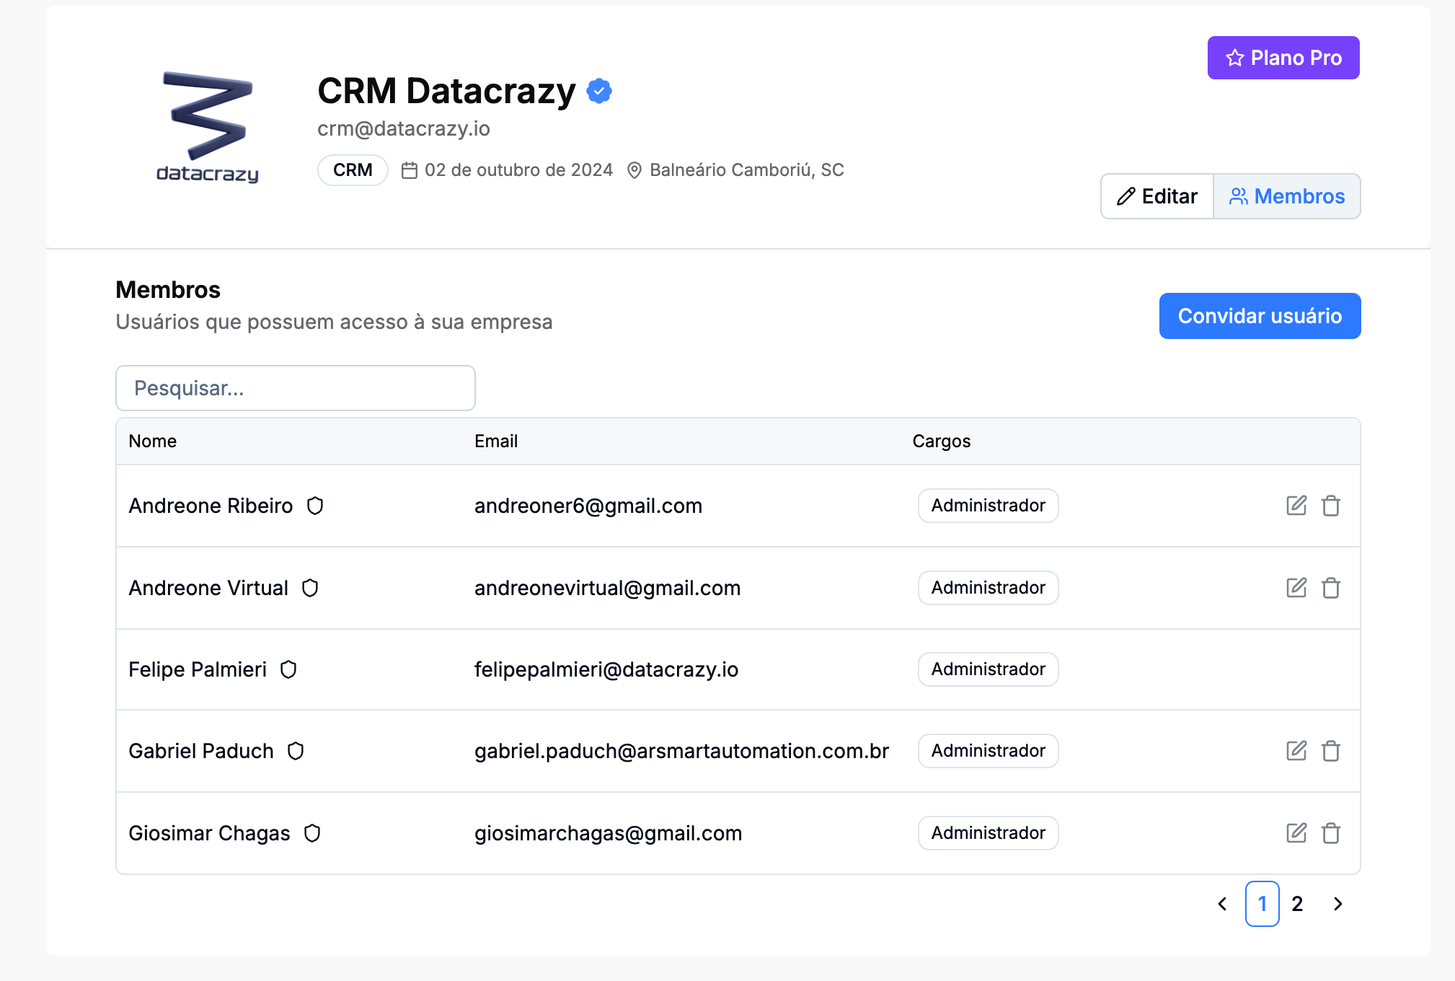Focus the Pesquisar search field
This screenshot has width=1455, height=981.
(296, 388)
